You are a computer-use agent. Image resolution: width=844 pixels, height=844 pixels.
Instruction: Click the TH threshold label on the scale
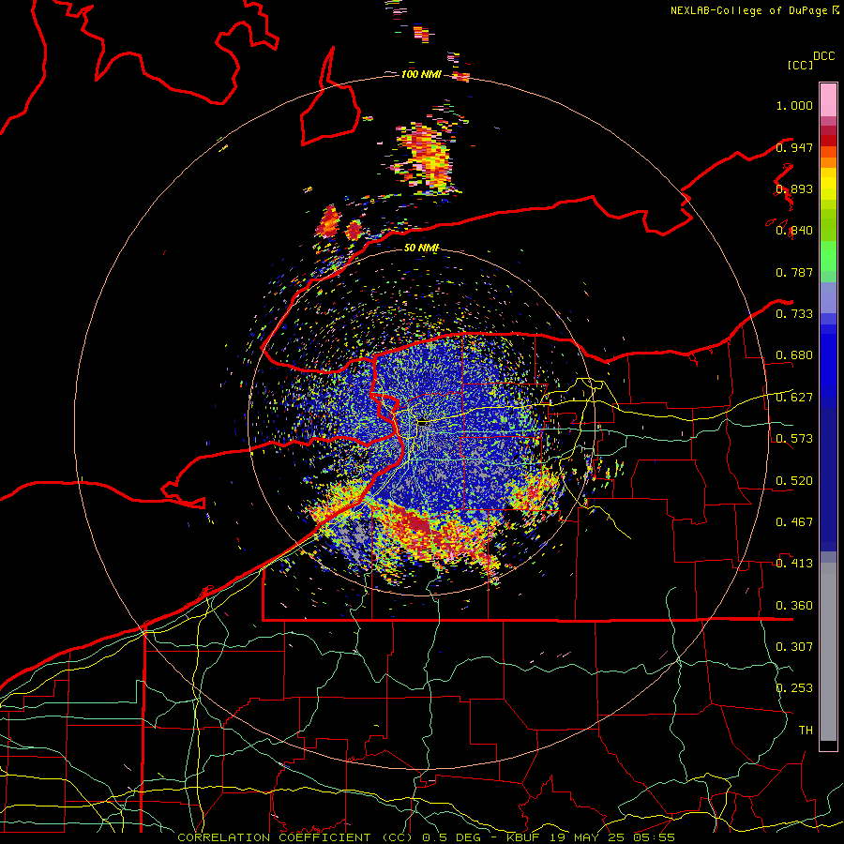pos(806,731)
